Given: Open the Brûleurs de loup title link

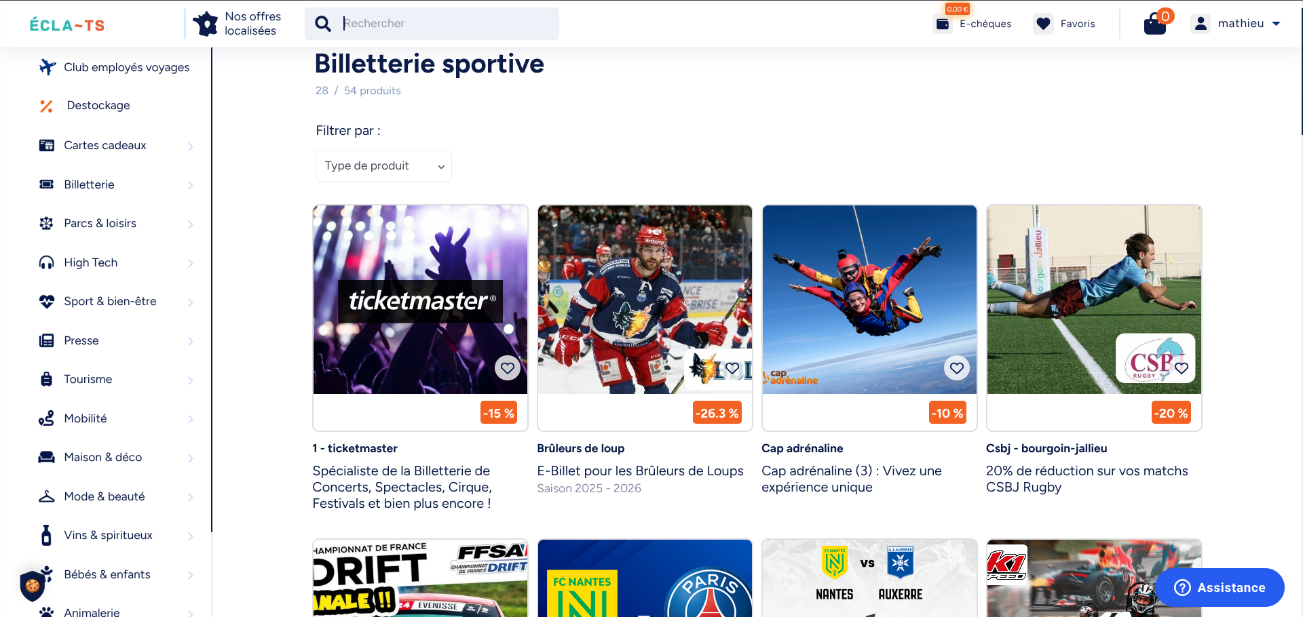Looking at the screenshot, I should pyautogui.click(x=580, y=448).
